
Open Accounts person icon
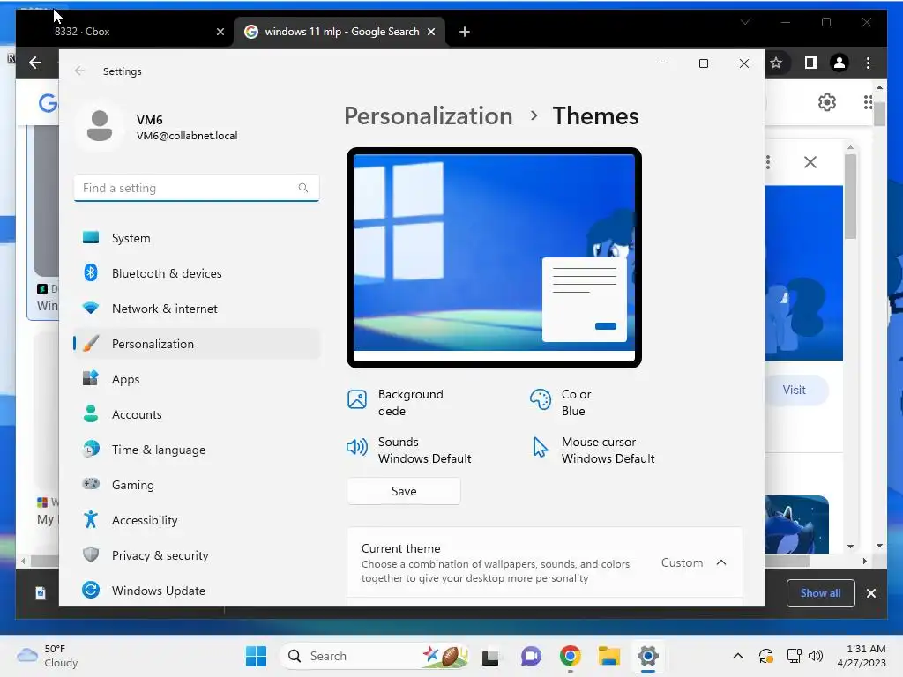91,414
